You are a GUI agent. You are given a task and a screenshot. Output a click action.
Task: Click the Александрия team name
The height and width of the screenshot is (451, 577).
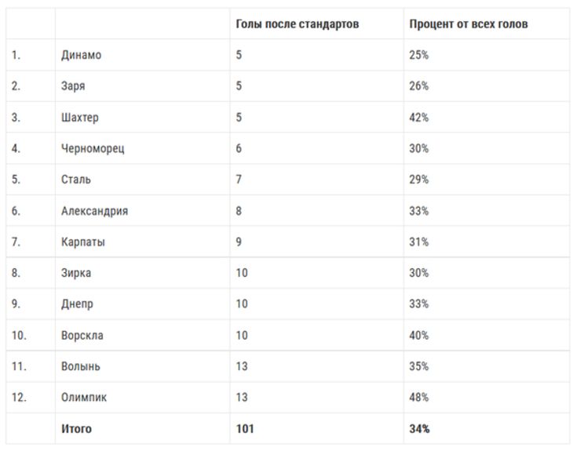pos(94,211)
